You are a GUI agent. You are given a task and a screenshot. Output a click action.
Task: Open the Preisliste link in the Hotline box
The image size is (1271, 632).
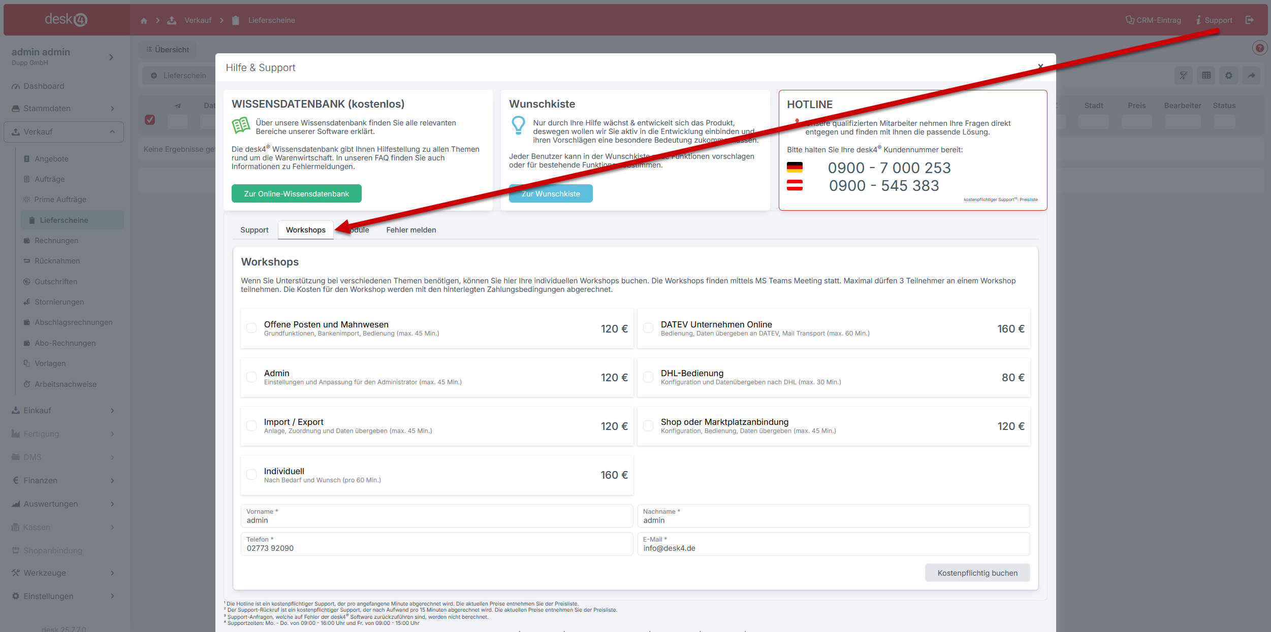(x=1029, y=199)
